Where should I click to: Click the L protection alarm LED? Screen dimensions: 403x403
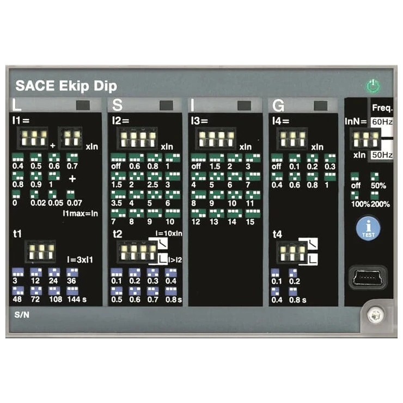pos(83,105)
